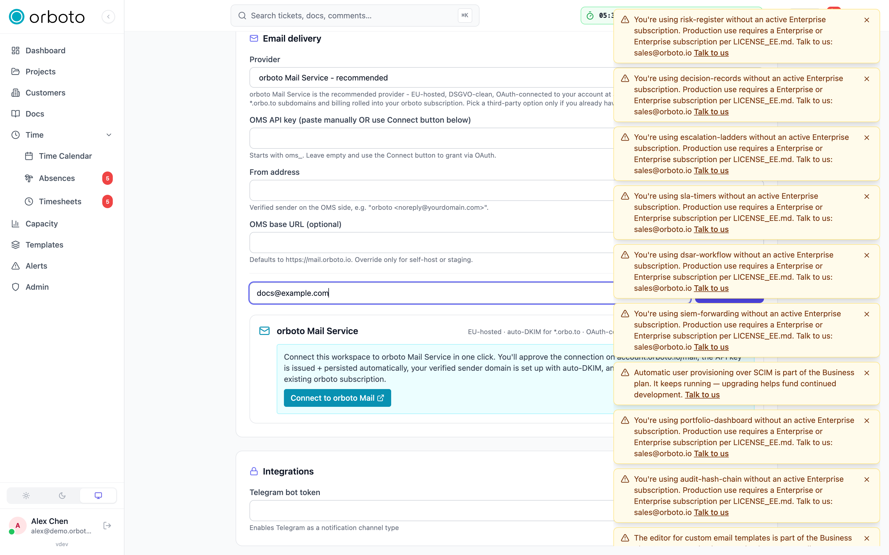Open Capacity view
This screenshot has height=555, width=889.
[x=62, y=224]
